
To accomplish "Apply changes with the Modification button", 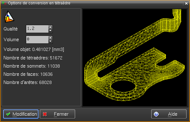I will pyautogui.click(x=21, y=114).
